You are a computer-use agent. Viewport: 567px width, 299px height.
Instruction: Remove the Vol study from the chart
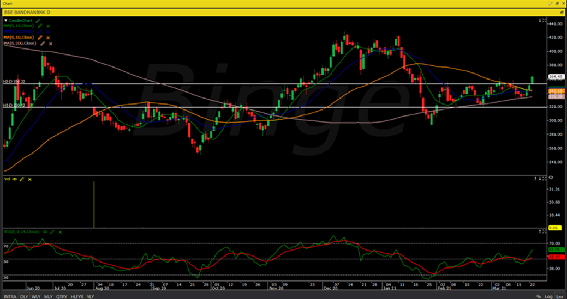coord(29,179)
